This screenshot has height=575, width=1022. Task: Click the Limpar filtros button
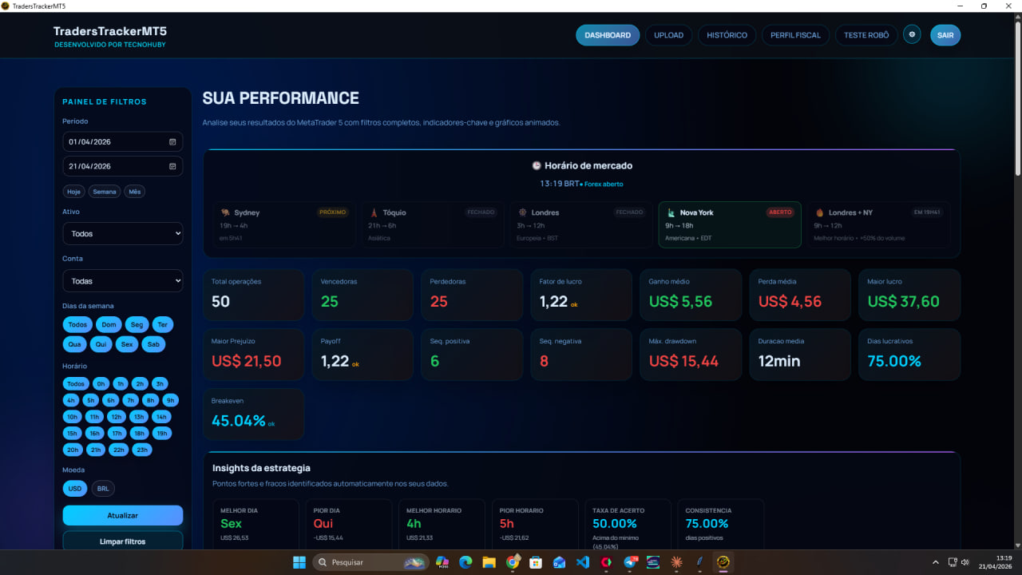(x=123, y=541)
